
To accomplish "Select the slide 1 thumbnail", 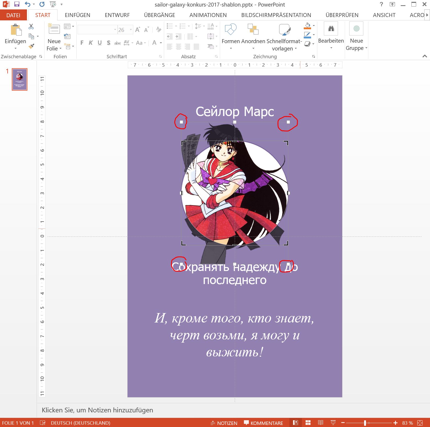I will click(x=20, y=79).
